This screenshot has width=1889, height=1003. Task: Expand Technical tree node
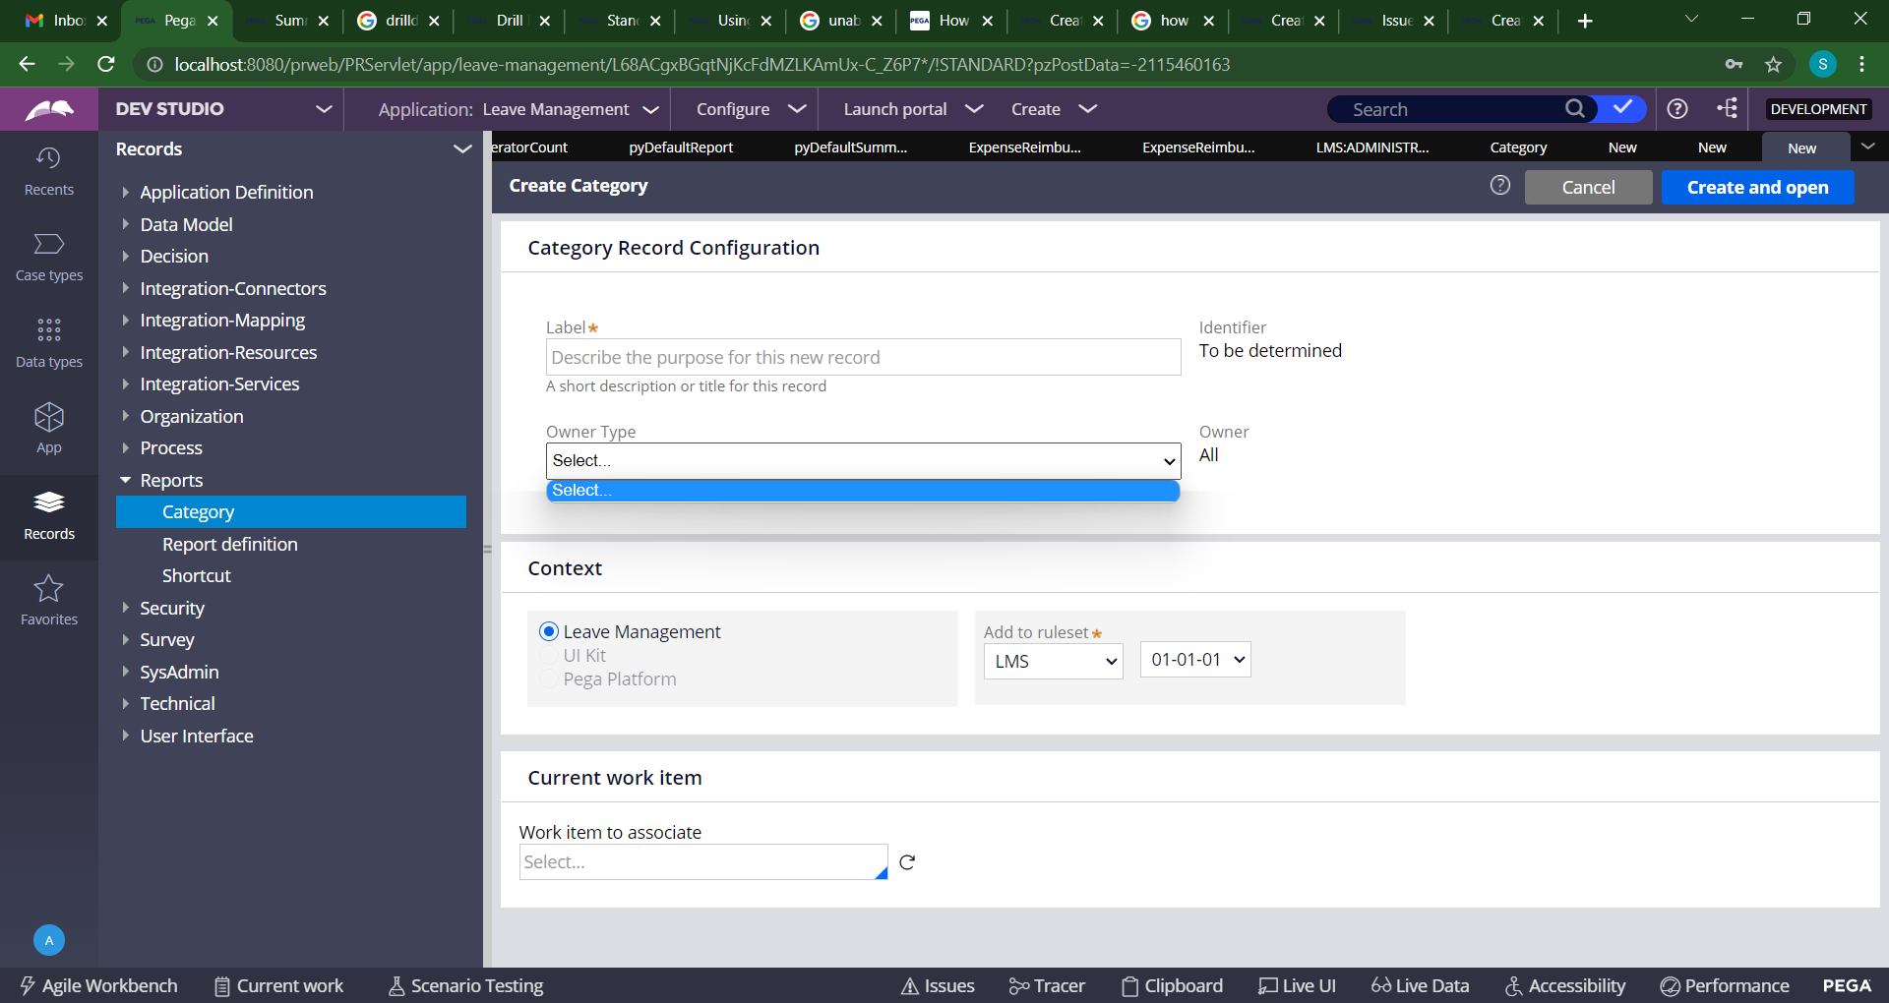coord(125,703)
